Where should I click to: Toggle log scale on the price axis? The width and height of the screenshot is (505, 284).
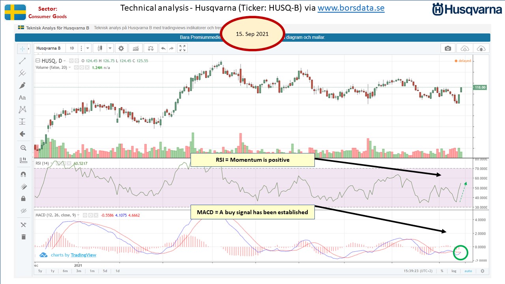(454, 271)
